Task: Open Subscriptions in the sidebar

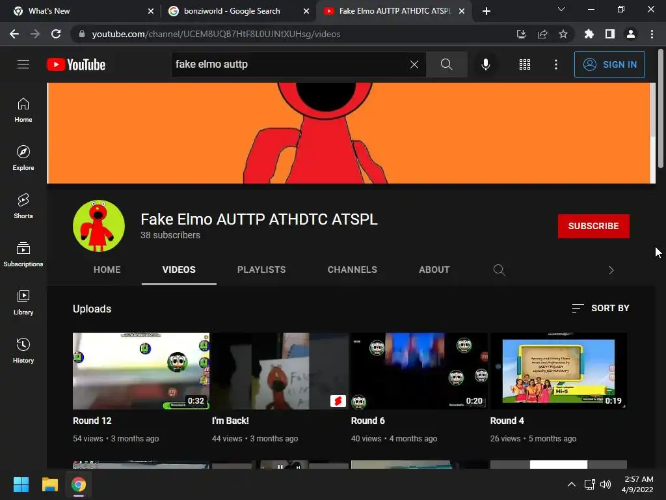Action: [23, 255]
